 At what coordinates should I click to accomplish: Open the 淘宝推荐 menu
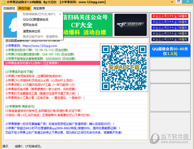pos(39,8)
